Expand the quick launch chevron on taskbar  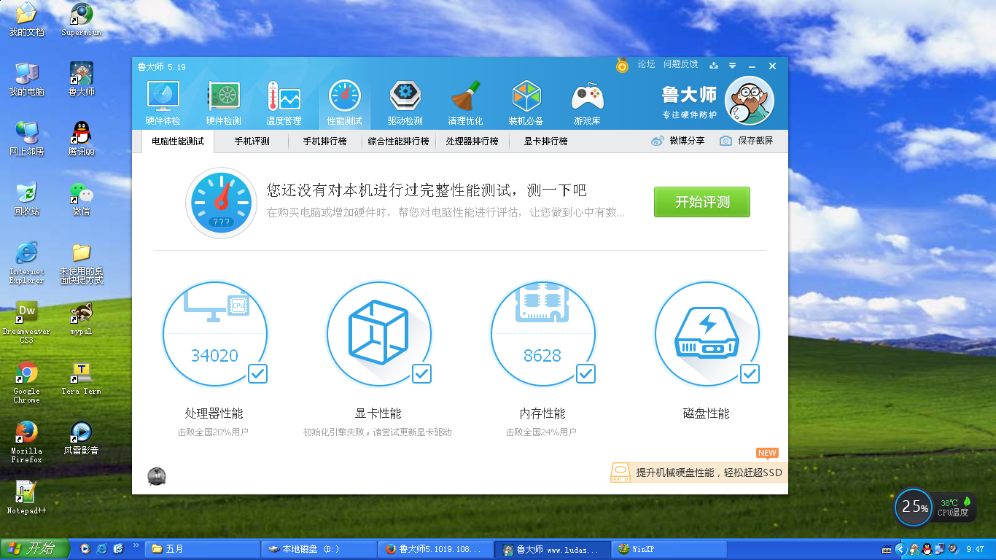point(136,545)
